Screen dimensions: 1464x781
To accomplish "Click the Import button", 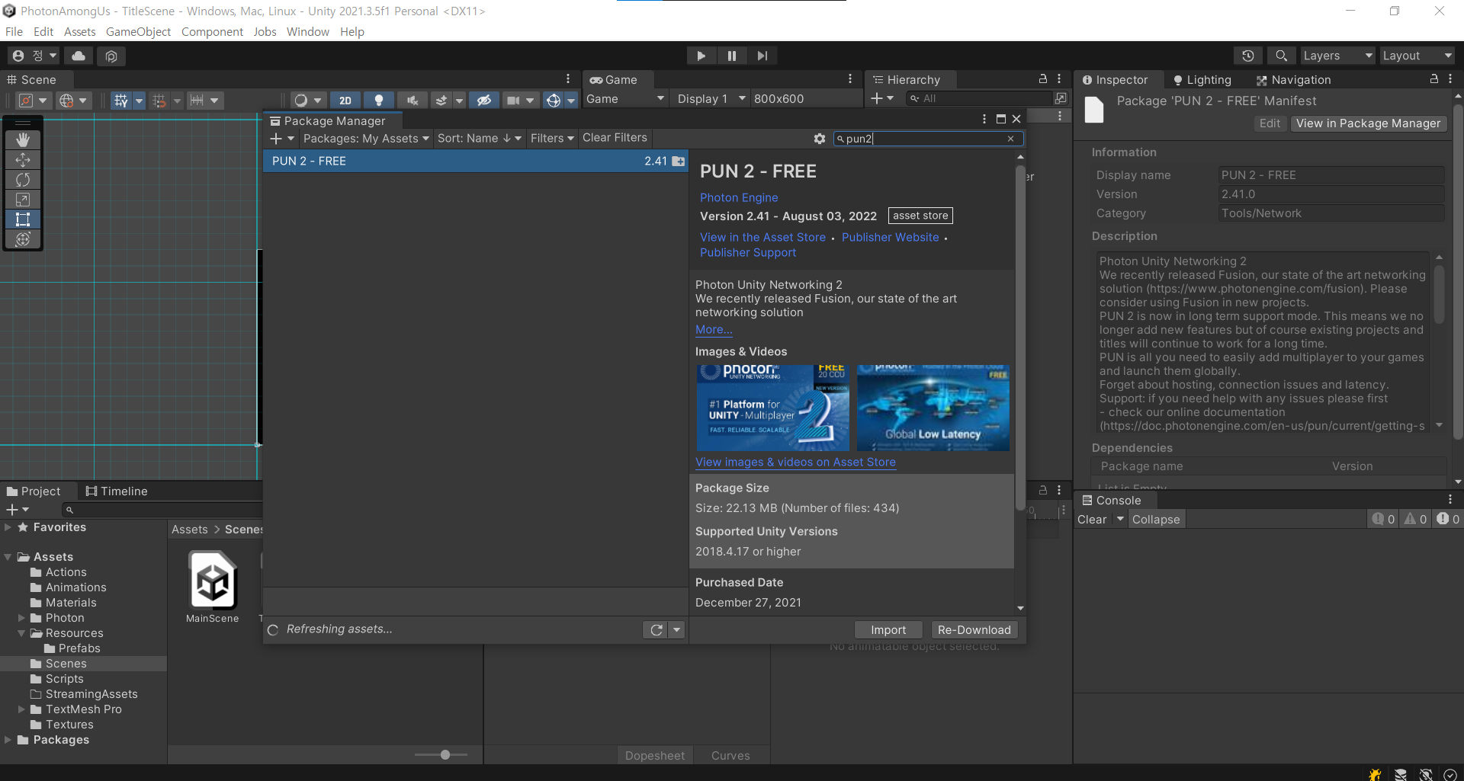I will [x=888, y=629].
